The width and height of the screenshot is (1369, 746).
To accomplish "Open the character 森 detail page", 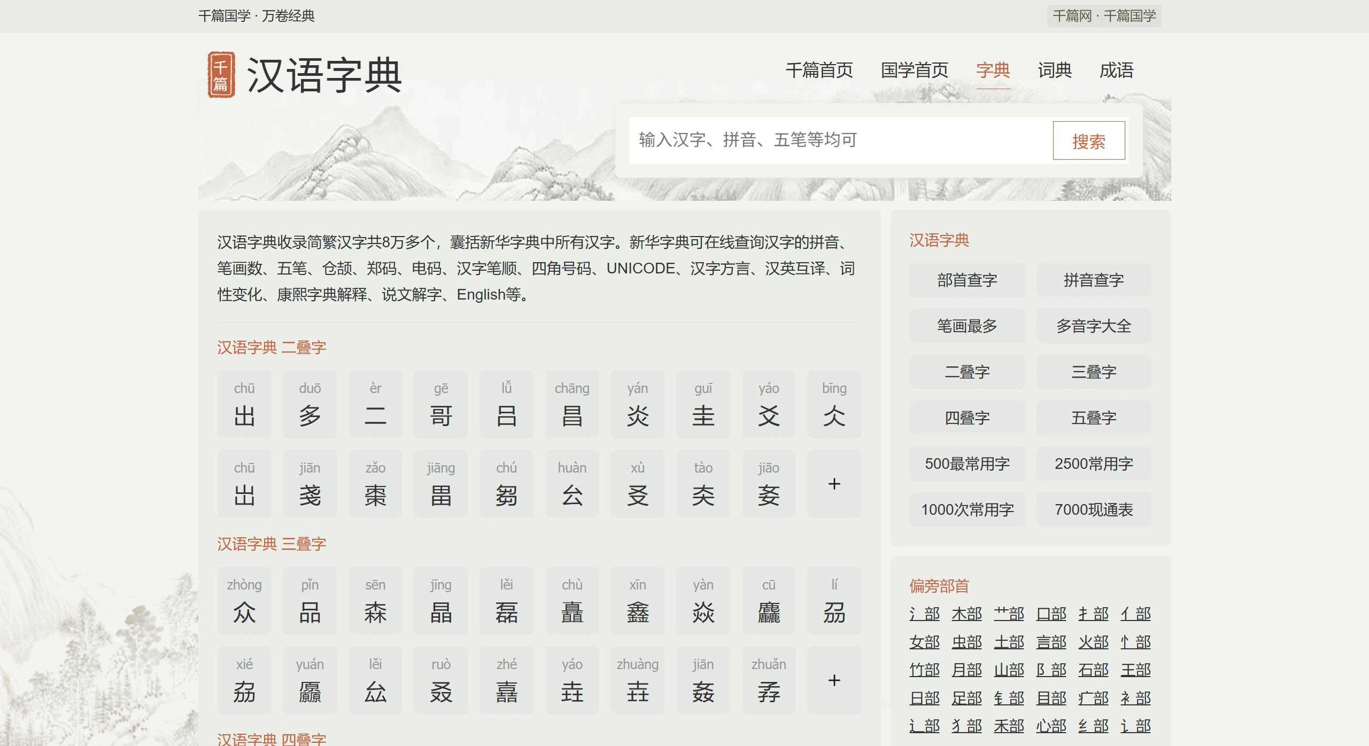I will coord(375,601).
